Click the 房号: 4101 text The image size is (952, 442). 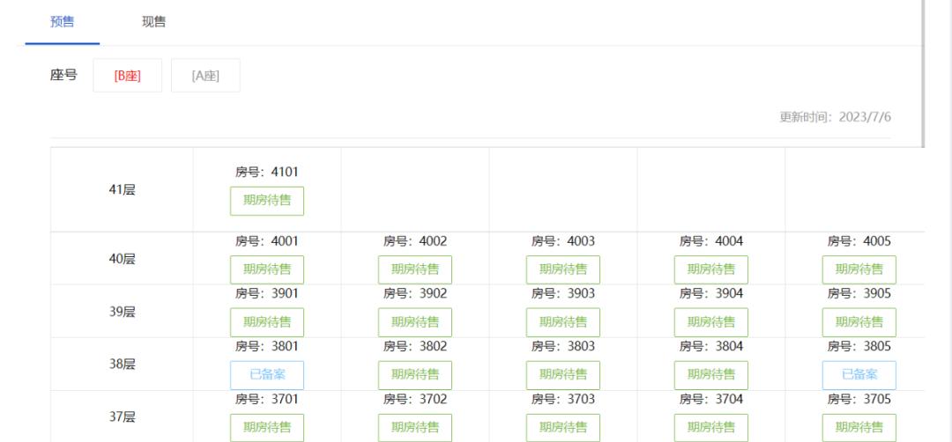click(267, 173)
